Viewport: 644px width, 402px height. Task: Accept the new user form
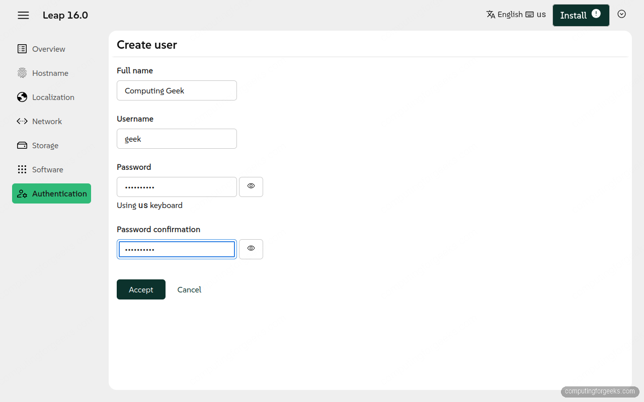pyautogui.click(x=141, y=289)
